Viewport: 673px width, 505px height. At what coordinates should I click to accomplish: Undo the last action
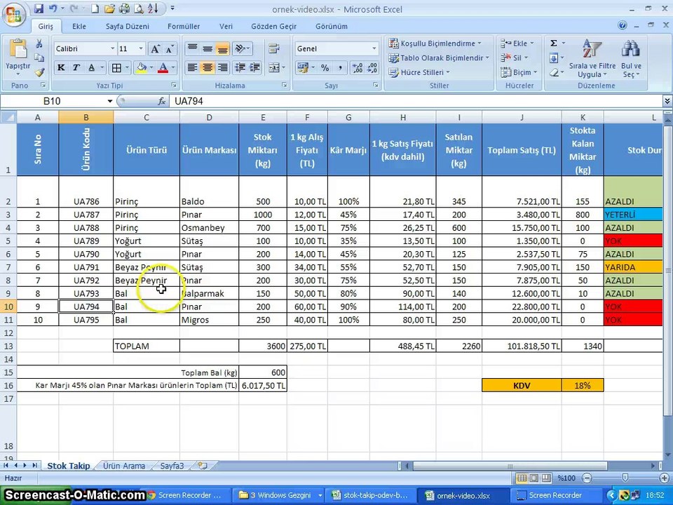53,8
